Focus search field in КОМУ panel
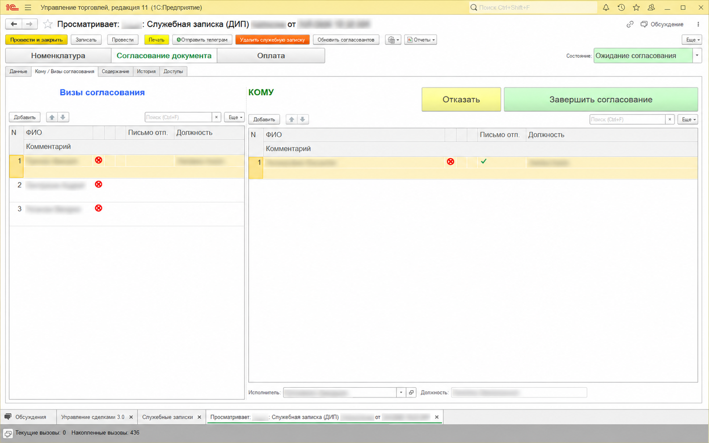This screenshot has height=443, width=709. [x=627, y=119]
